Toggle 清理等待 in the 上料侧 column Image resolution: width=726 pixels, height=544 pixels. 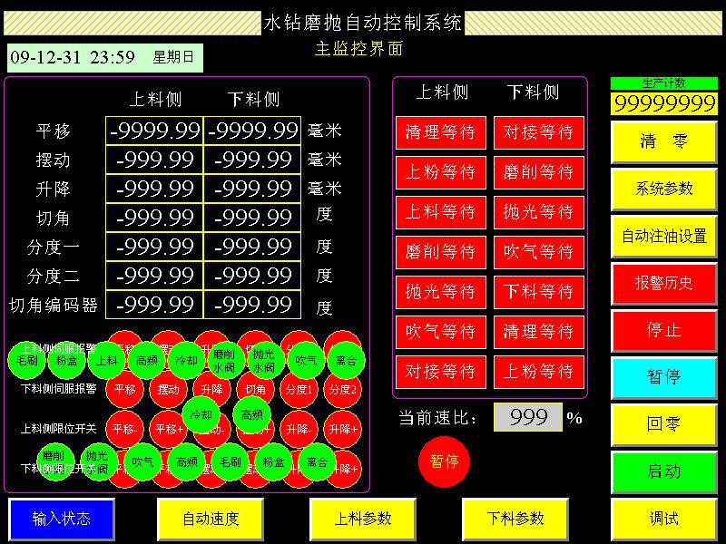[x=440, y=132]
